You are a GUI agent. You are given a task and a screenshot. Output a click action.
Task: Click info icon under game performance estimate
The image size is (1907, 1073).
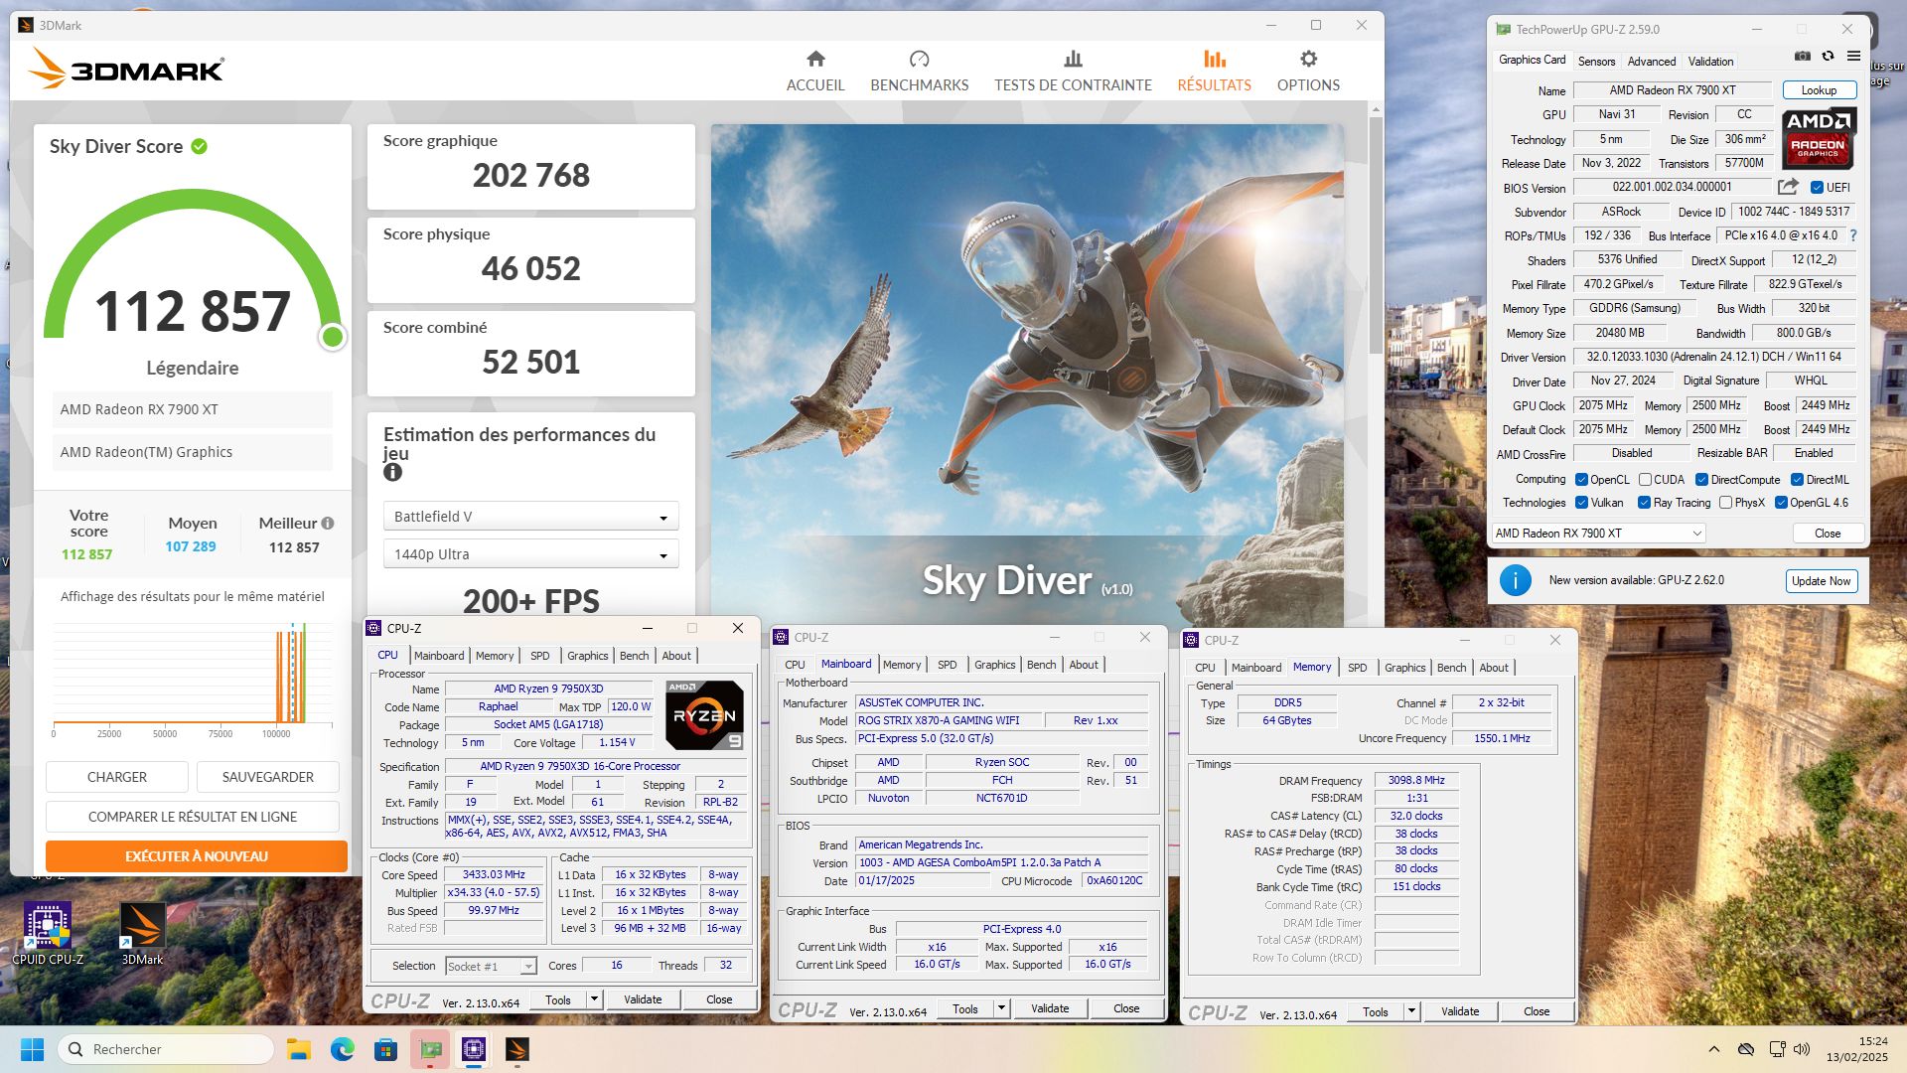(392, 472)
